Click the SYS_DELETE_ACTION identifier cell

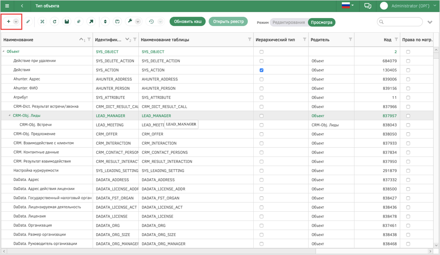tap(116, 61)
